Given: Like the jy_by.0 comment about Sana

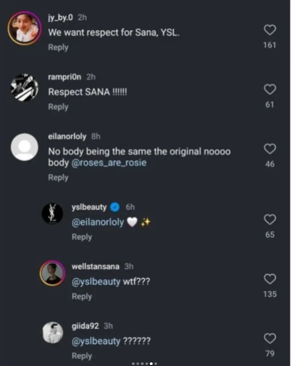Looking at the screenshot, I should pyautogui.click(x=269, y=30).
